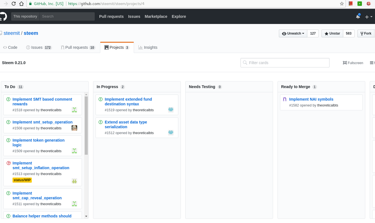Screen dimensions: 375x223
Task: Focus the repository Search field
Action: [x=67, y=16]
